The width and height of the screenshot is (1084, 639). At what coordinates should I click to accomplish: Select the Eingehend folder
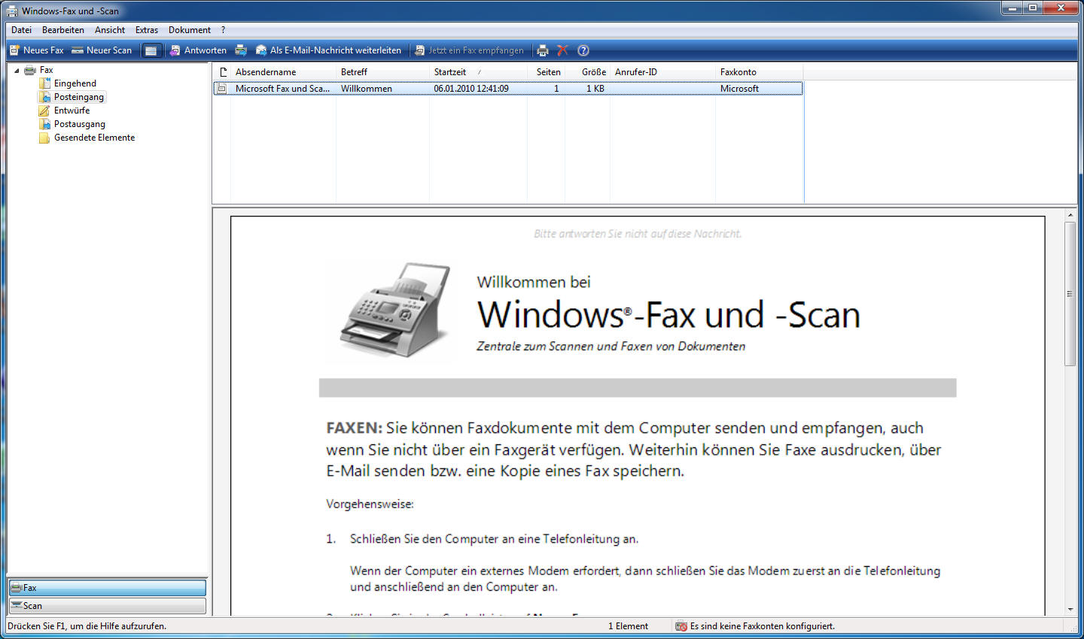pyautogui.click(x=75, y=83)
